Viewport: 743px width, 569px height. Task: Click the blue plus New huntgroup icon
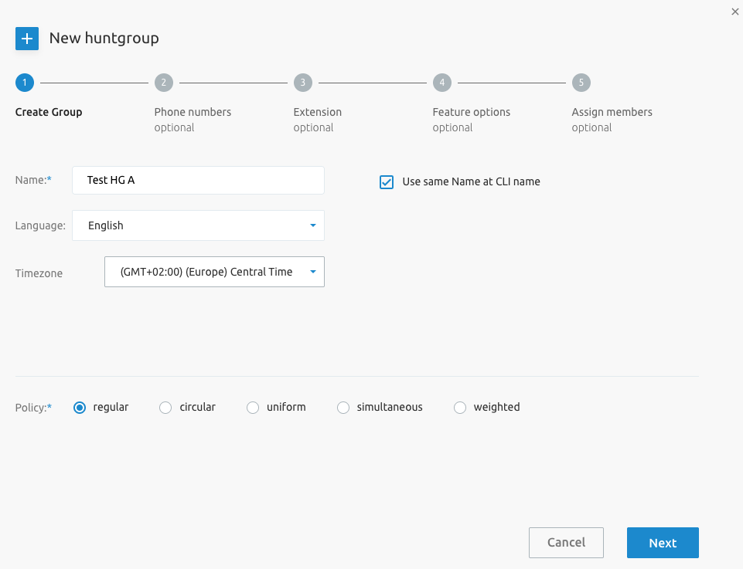tap(27, 39)
